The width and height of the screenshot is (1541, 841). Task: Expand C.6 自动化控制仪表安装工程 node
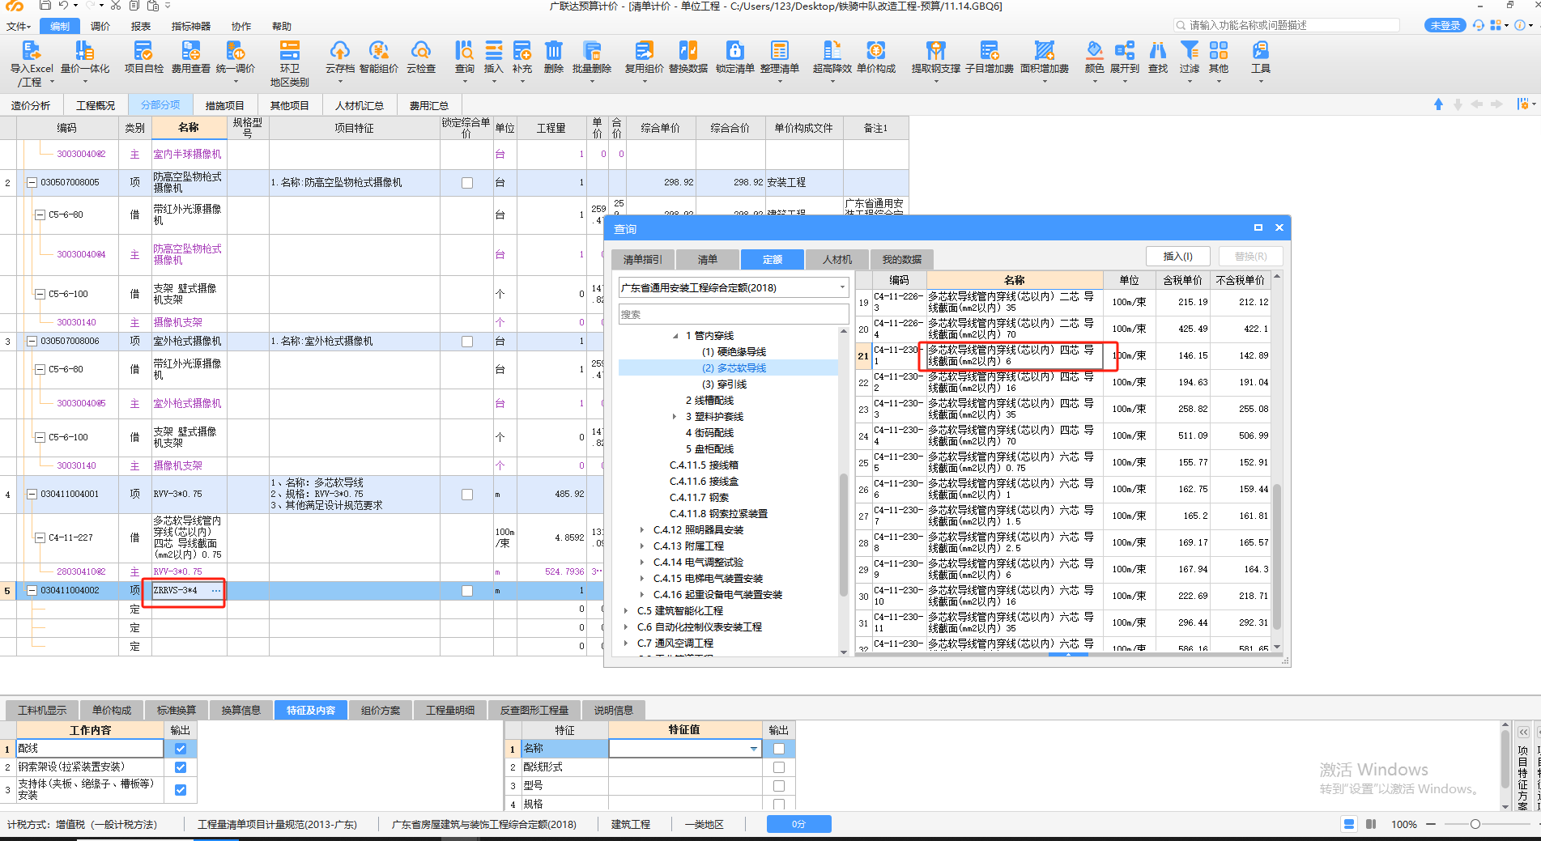[x=627, y=627]
